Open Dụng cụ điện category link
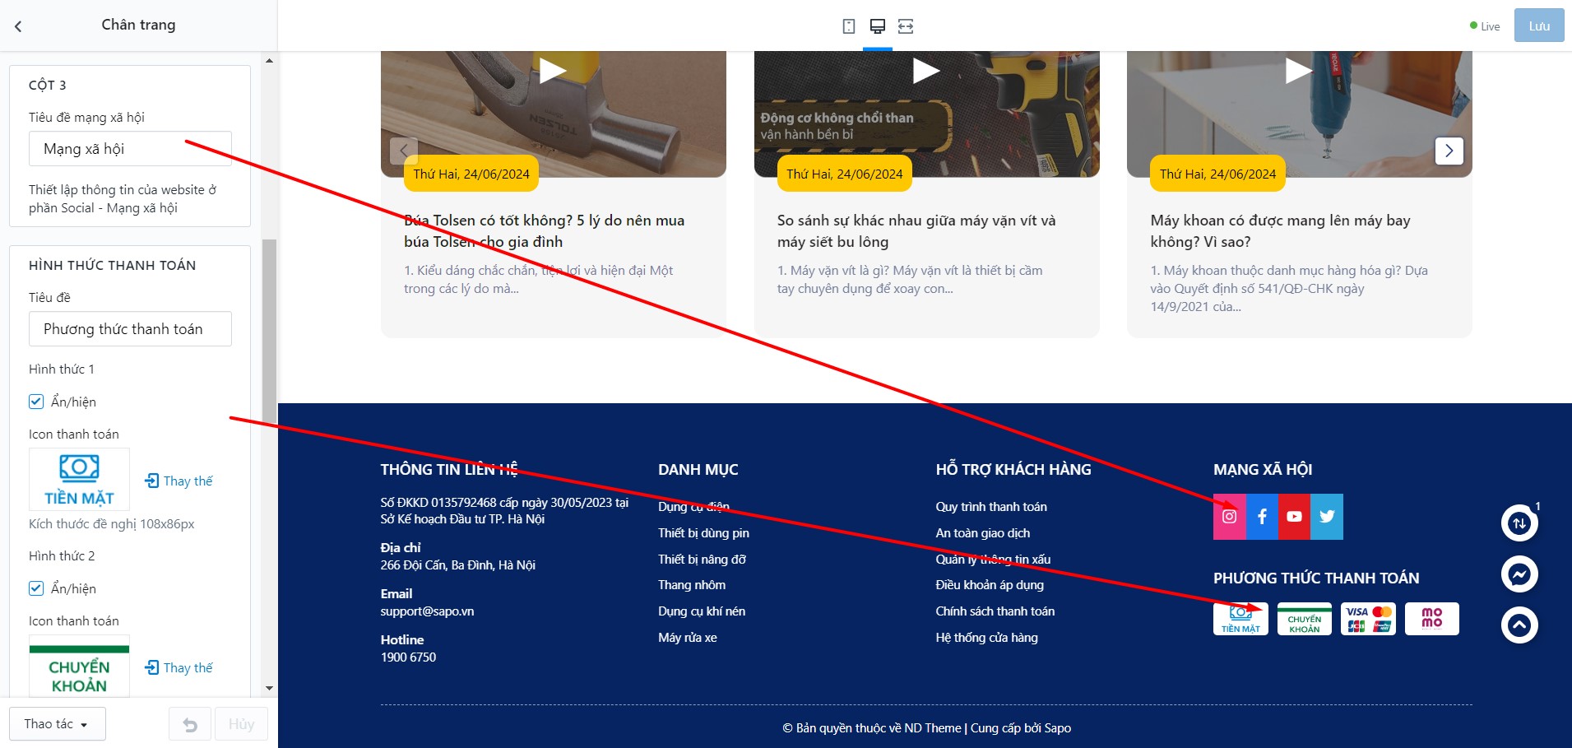 693,507
